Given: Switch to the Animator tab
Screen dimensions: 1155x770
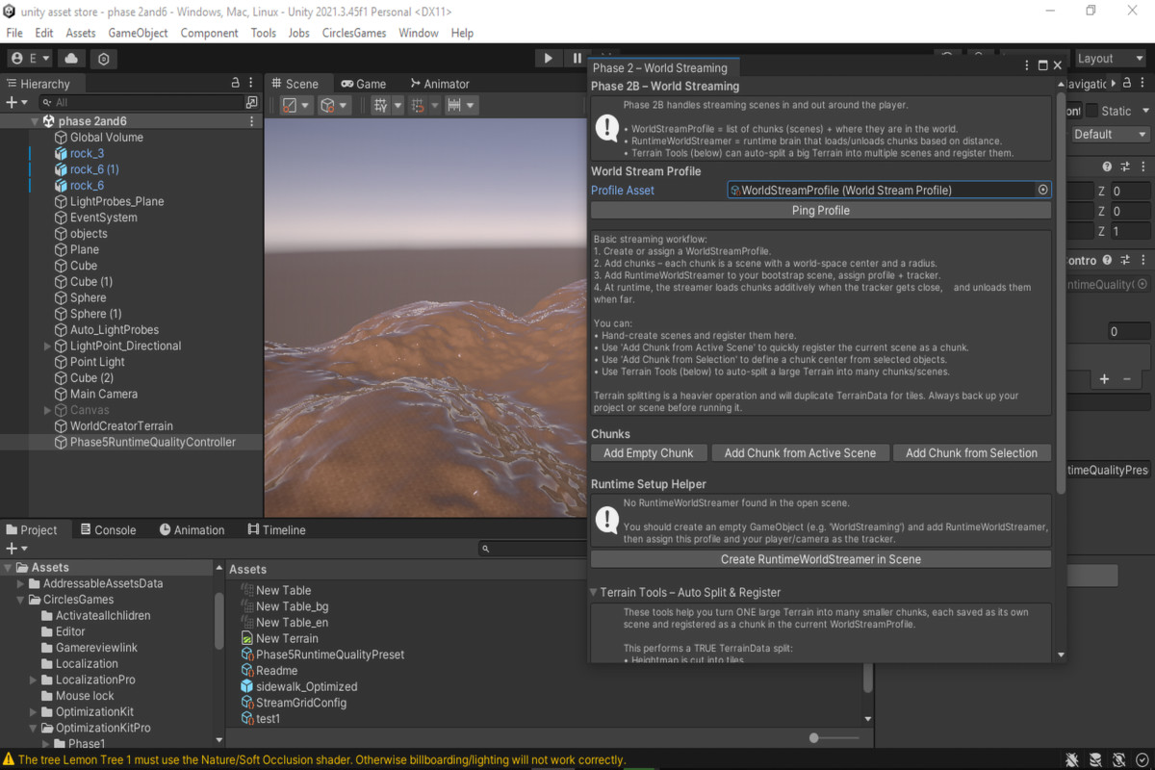Looking at the screenshot, I should click(x=440, y=84).
